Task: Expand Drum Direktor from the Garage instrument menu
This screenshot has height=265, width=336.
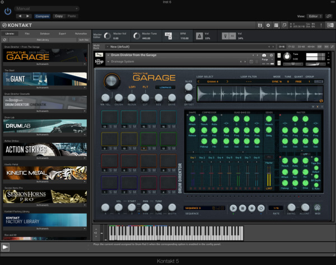Action: pyautogui.click(x=109, y=55)
